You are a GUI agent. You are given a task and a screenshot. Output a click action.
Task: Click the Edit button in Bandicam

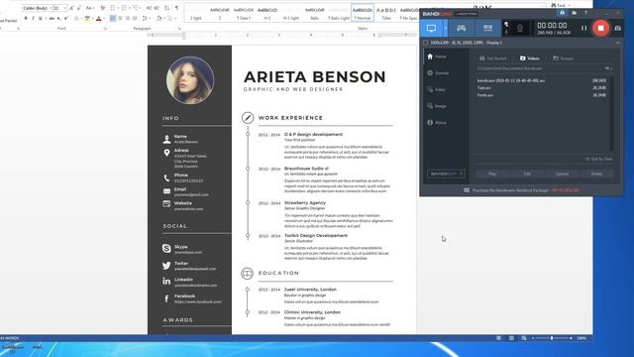[x=527, y=174]
